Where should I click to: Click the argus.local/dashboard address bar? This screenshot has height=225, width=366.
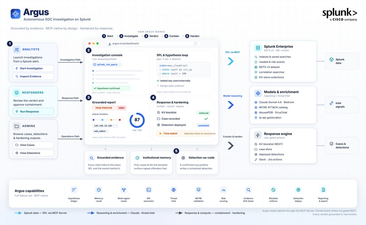153,44
